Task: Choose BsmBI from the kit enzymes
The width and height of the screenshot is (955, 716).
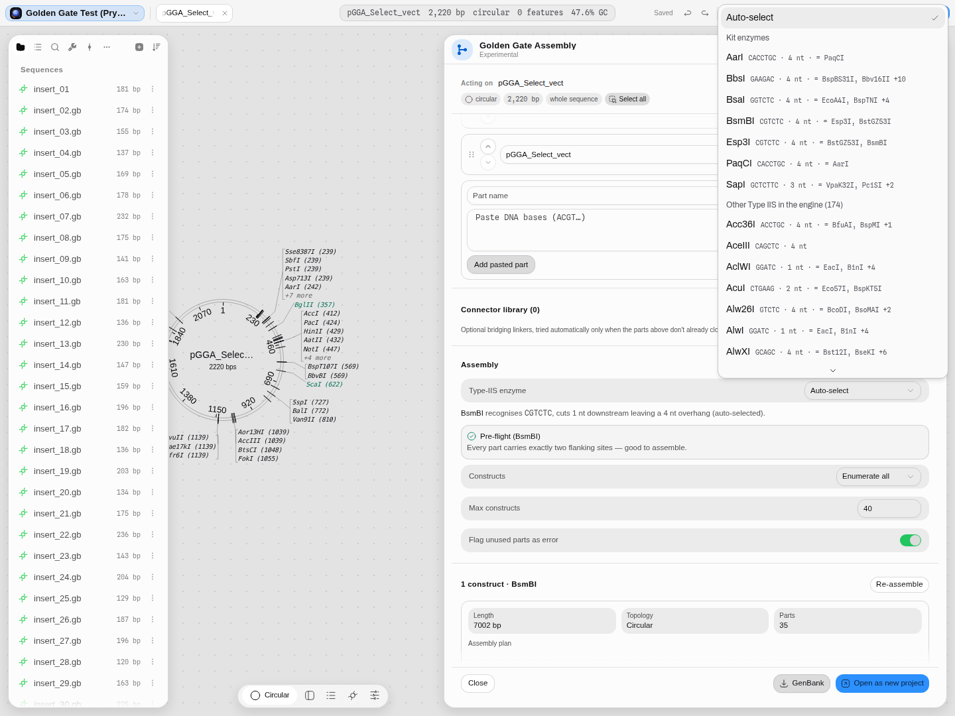Action: pyautogui.click(x=832, y=121)
